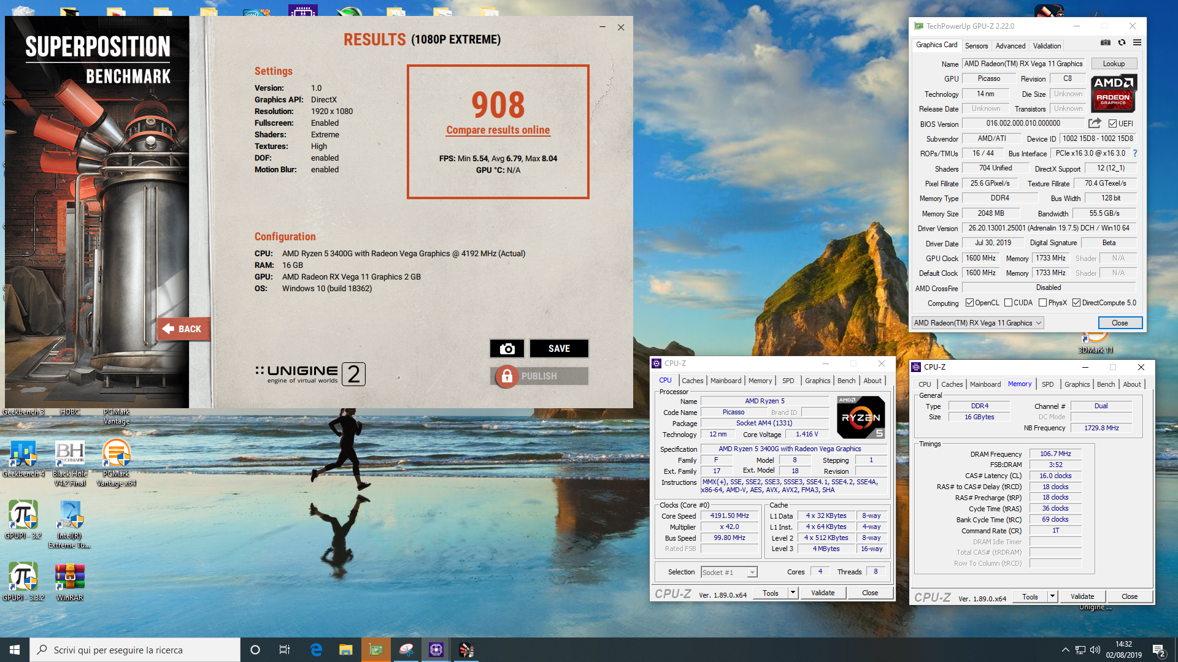Click the screenshot camera icon in Superposition

(507, 348)
